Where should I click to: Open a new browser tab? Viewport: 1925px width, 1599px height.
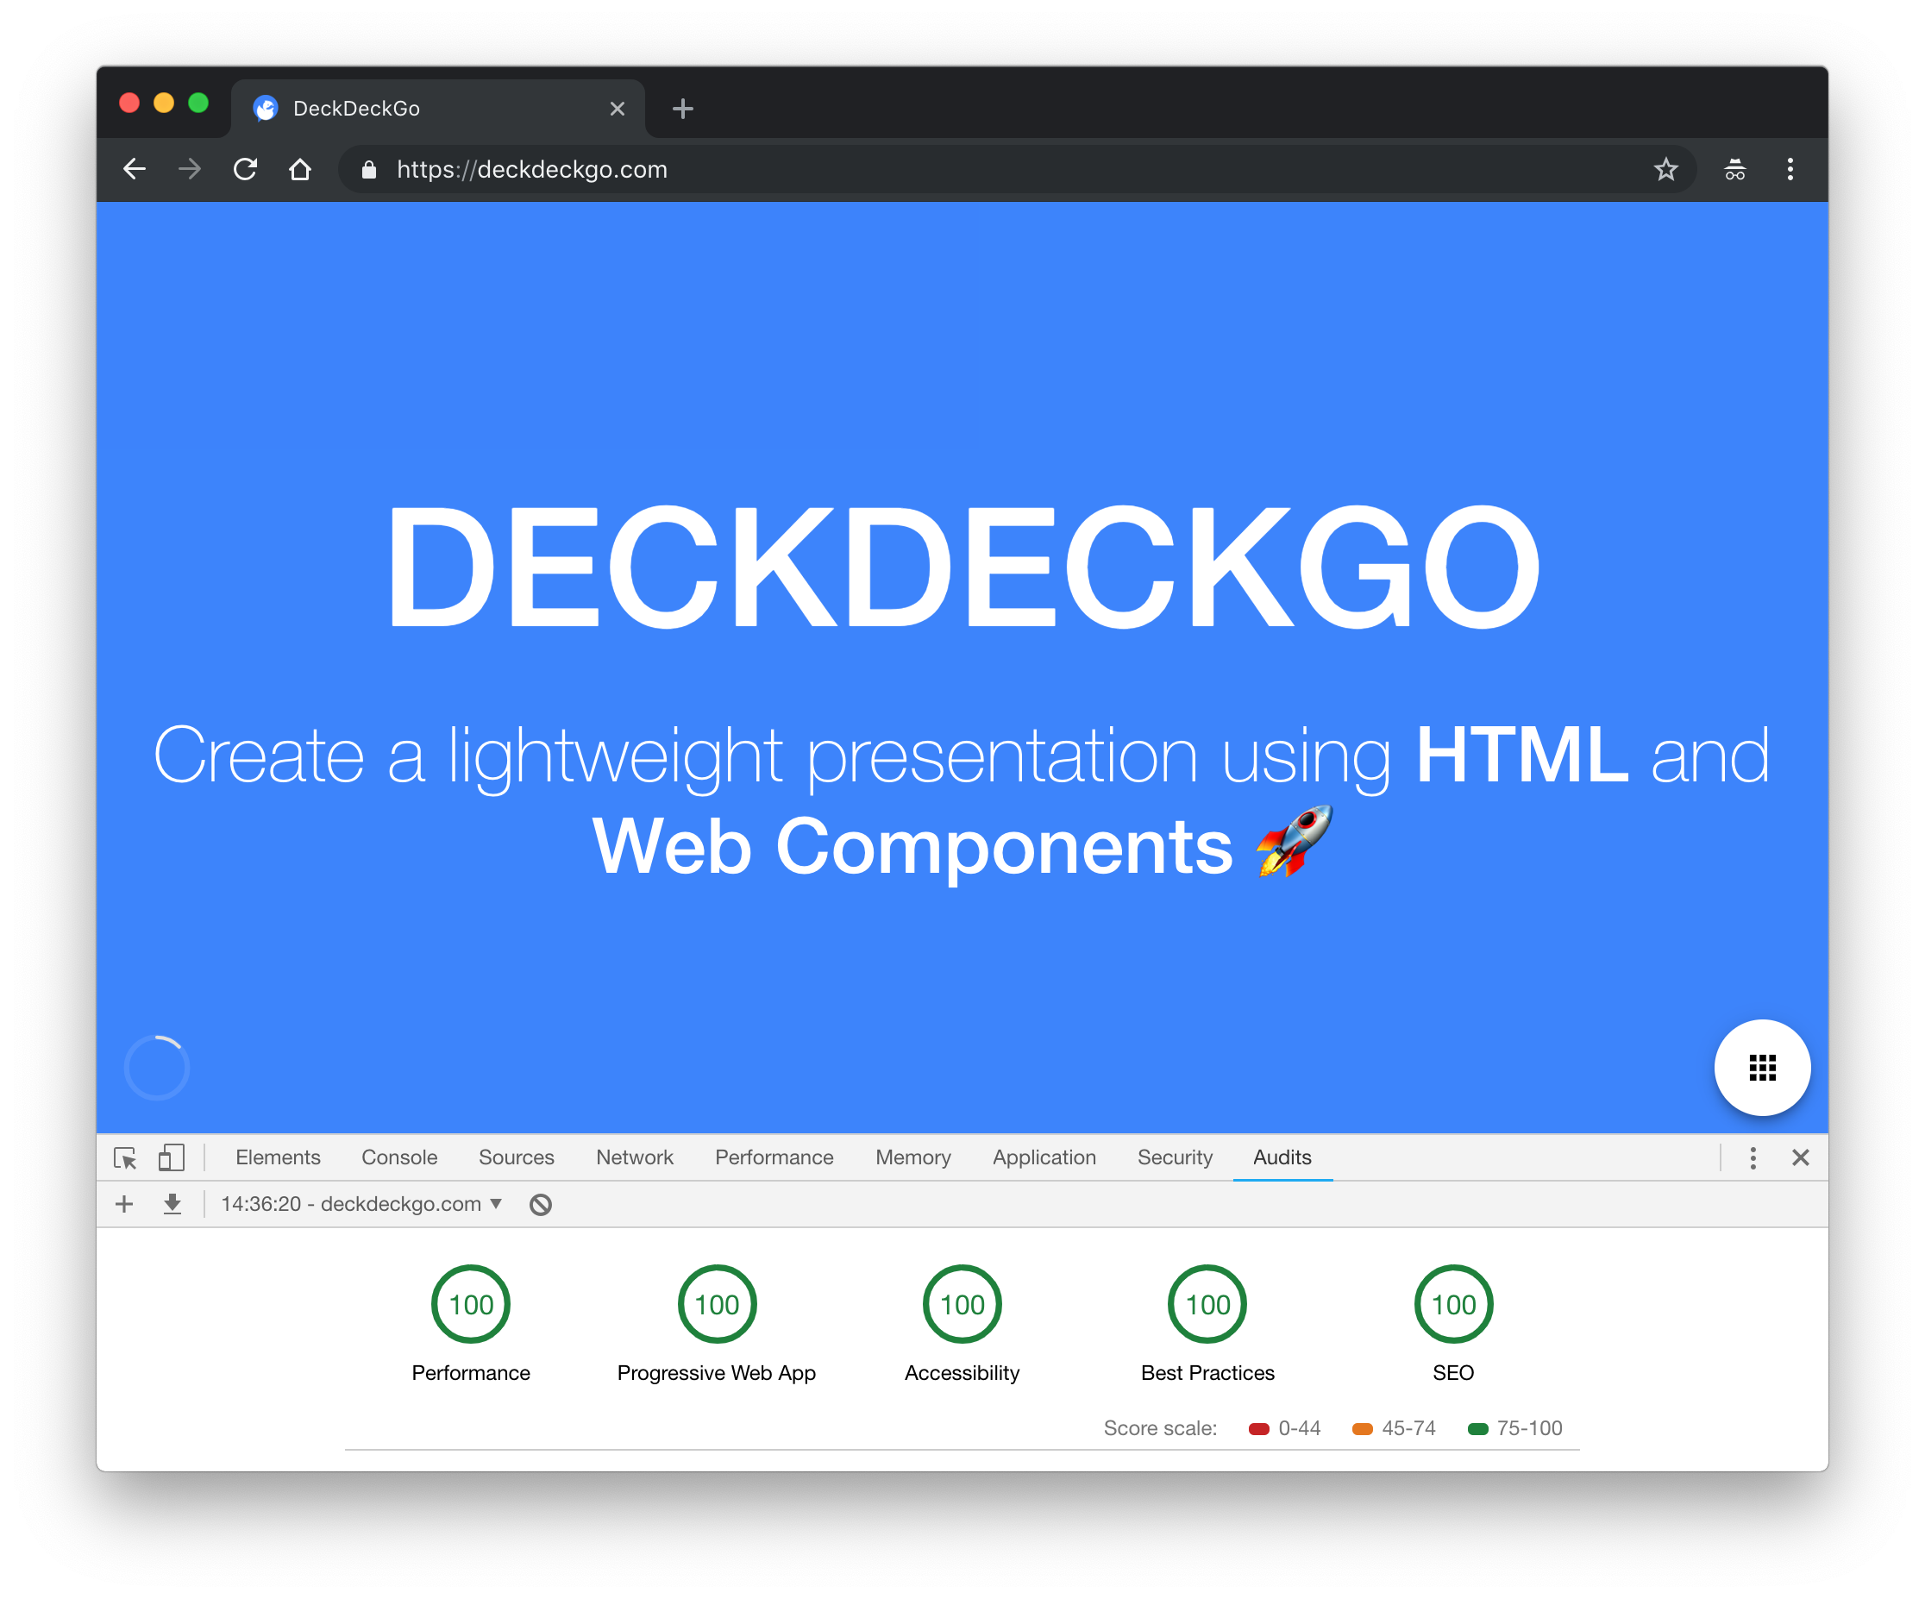682,110
